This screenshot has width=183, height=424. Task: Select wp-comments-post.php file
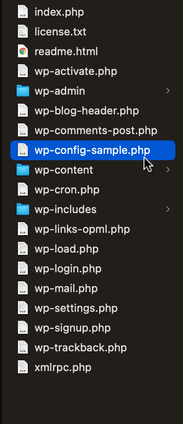[x=96, y=131]
